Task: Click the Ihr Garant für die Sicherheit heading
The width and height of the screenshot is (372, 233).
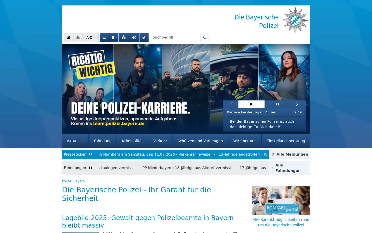Action: coord(137,194)
